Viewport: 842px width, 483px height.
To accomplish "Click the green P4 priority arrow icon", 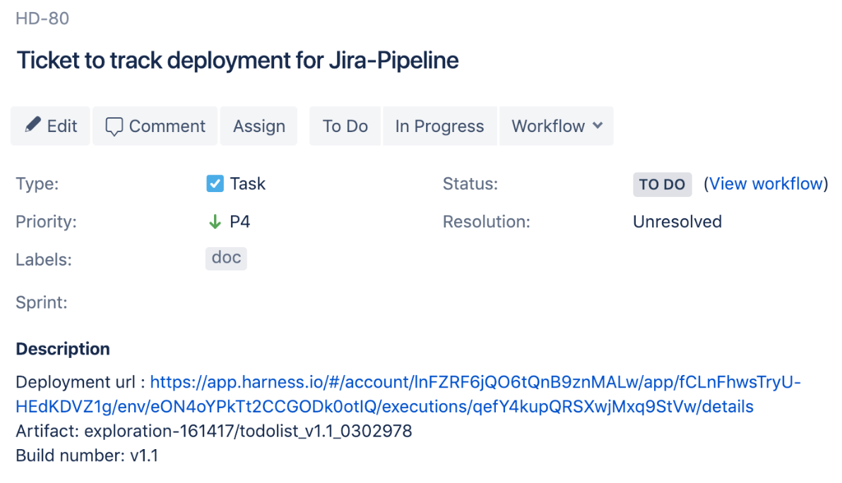I will click(x=215, y=222).
